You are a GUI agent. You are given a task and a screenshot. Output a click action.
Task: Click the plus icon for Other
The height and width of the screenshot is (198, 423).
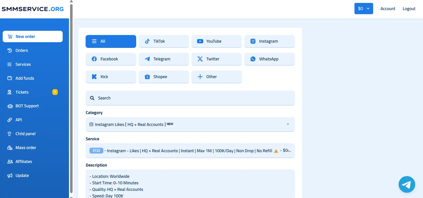[200, 77]
